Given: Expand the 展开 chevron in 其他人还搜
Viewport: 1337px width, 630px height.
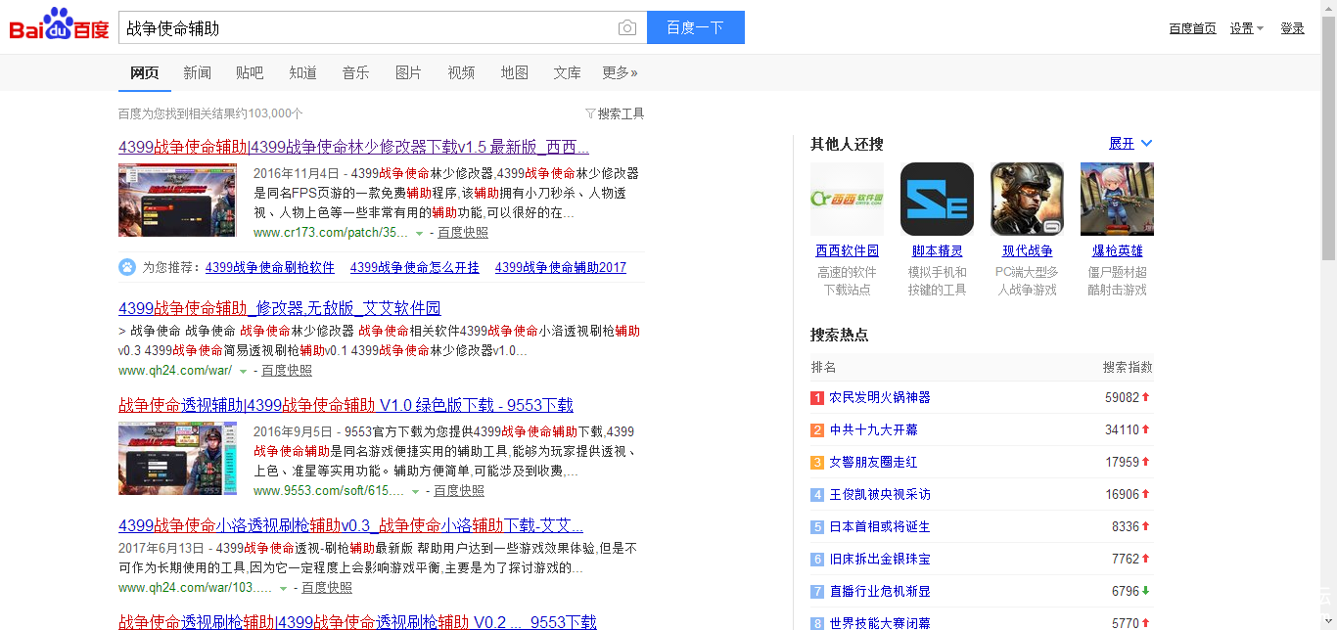Looking at the screenshot, I should (1147, 144).
